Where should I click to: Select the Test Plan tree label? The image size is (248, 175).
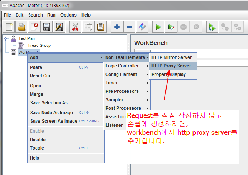click(26, 39)
